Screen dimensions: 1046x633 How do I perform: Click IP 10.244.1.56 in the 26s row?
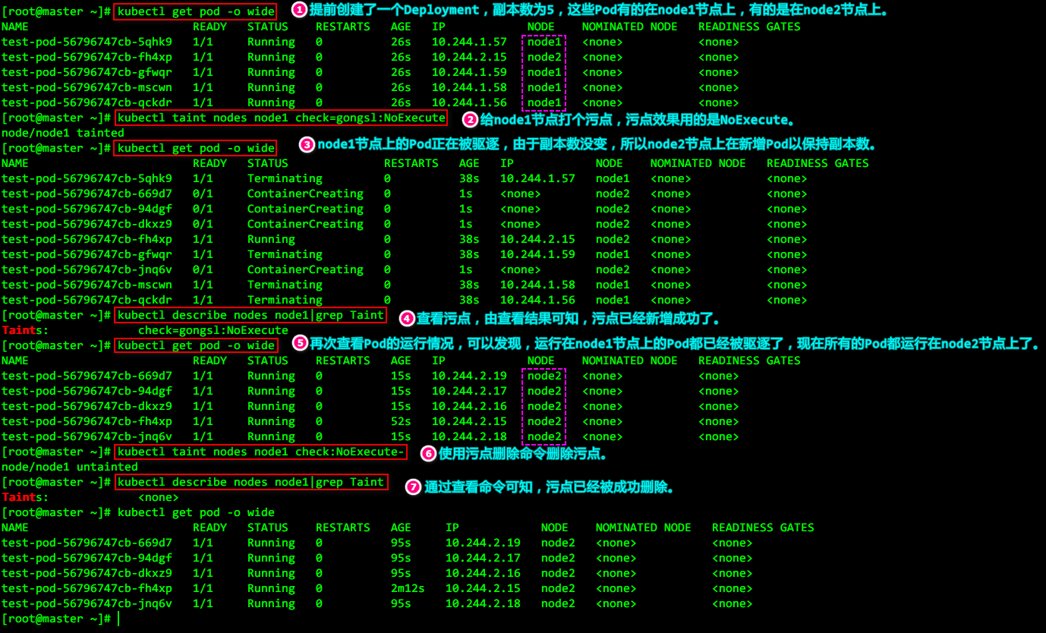tap(469, 102)
